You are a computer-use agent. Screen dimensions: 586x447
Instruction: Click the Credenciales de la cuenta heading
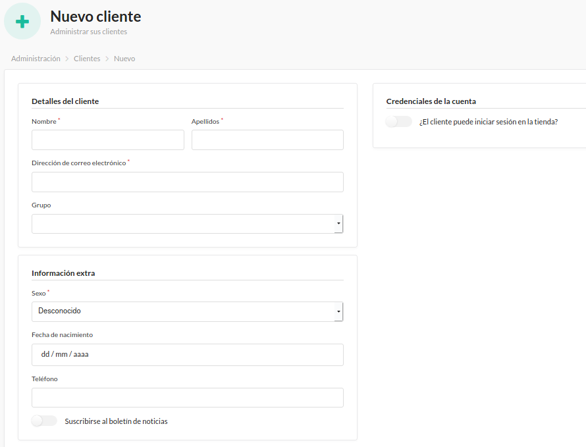[431, 101]
